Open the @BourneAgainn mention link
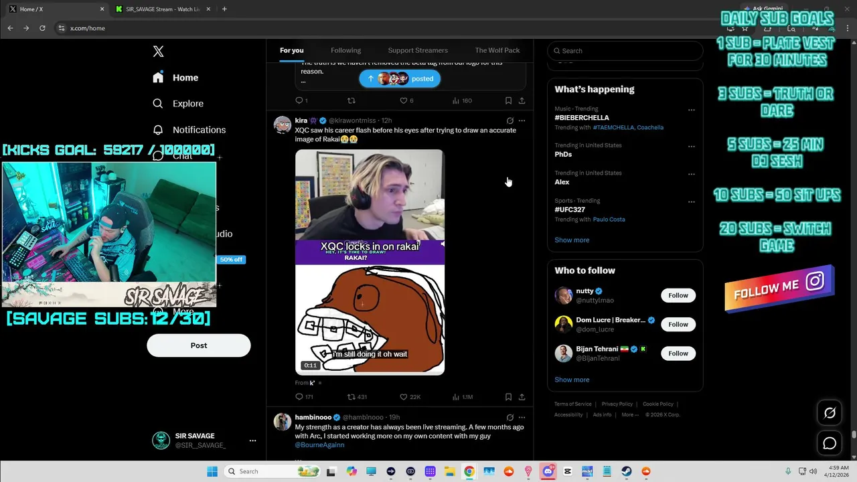Image resolution: width=857 pixels, height=482 pixels. [x=319, y=445]
